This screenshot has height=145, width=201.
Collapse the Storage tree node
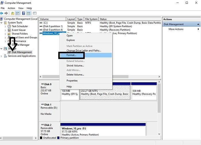(1, 49)
